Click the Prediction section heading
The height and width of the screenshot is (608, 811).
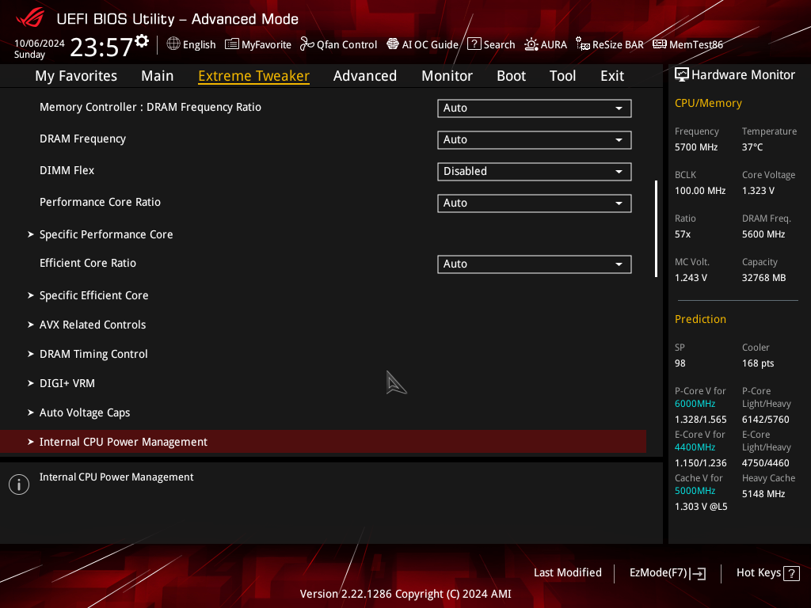click(700, 319)
